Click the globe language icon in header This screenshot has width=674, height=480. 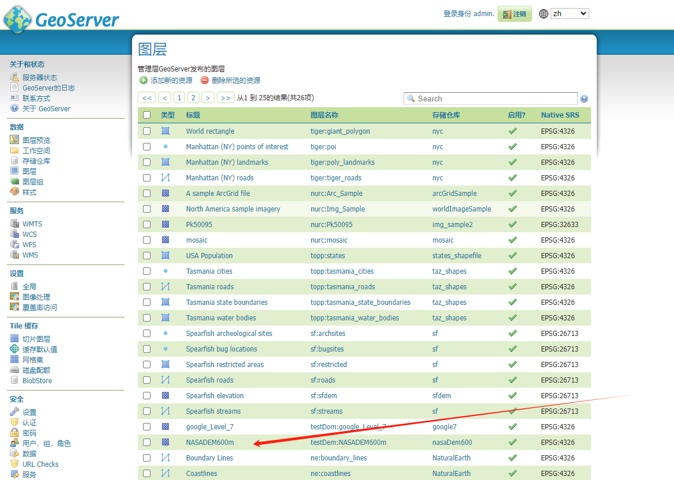543,14
